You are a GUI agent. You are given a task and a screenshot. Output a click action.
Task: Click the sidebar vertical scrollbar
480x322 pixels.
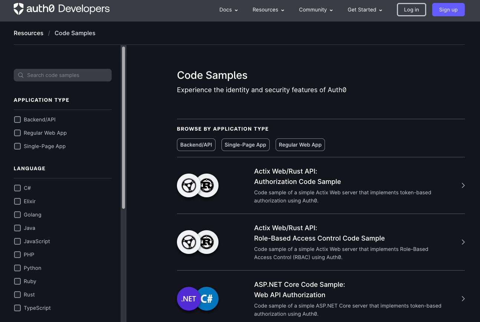tap(124, 128)
